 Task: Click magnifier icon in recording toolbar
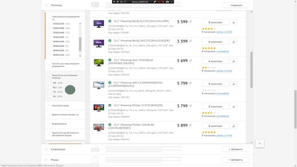click(x=122, y=2)
